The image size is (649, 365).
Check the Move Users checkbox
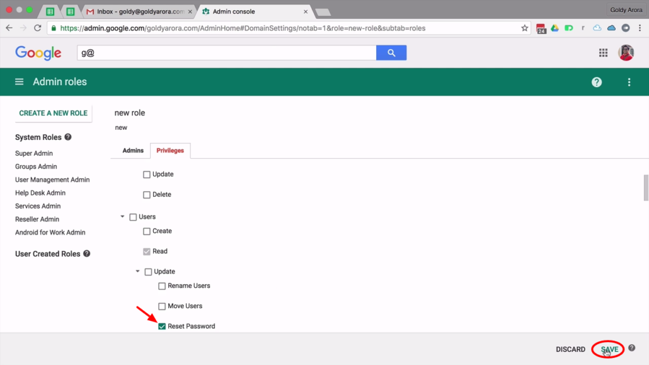[x=162, y=306]
